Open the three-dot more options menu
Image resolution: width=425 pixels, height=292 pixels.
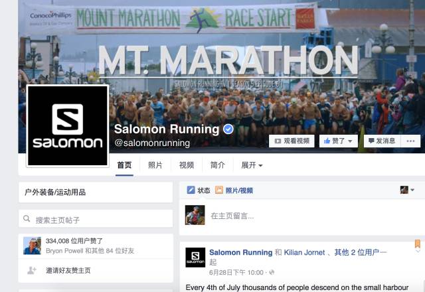[410, 141]
